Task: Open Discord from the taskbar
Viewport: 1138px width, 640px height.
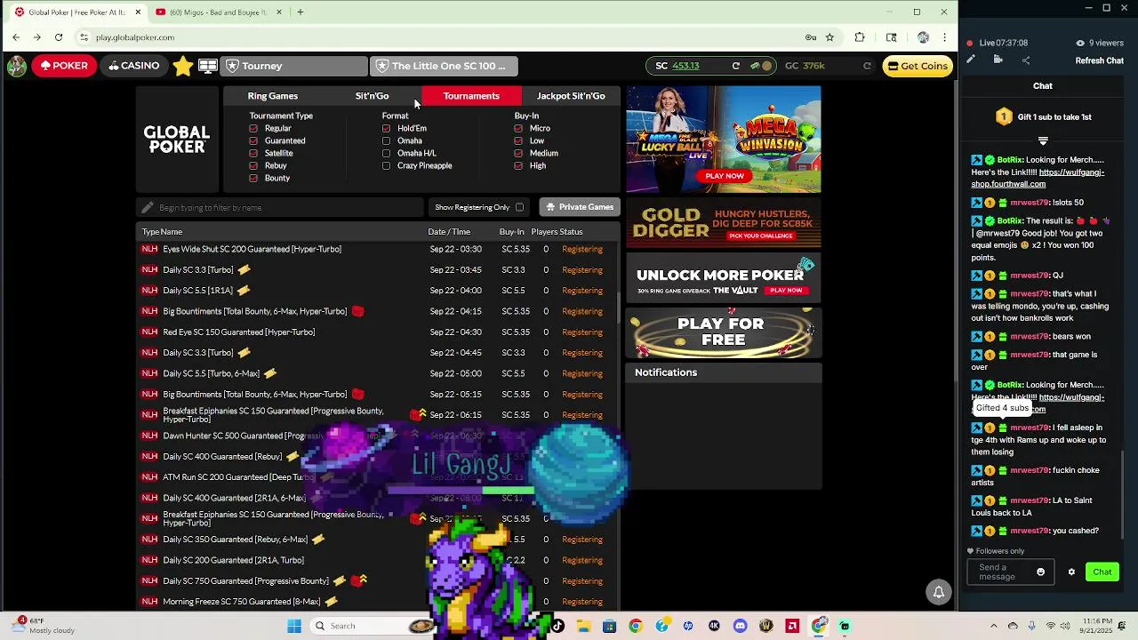Action: click(x=741, y=626)
